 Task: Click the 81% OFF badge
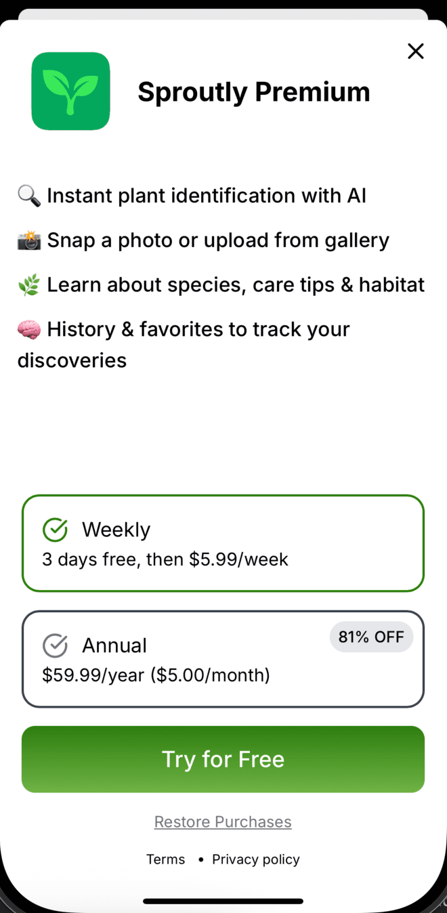click(371, 637)
